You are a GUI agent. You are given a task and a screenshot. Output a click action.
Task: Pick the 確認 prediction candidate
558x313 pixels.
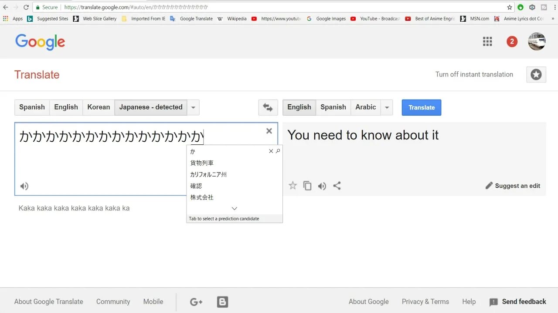coord(196,186)
